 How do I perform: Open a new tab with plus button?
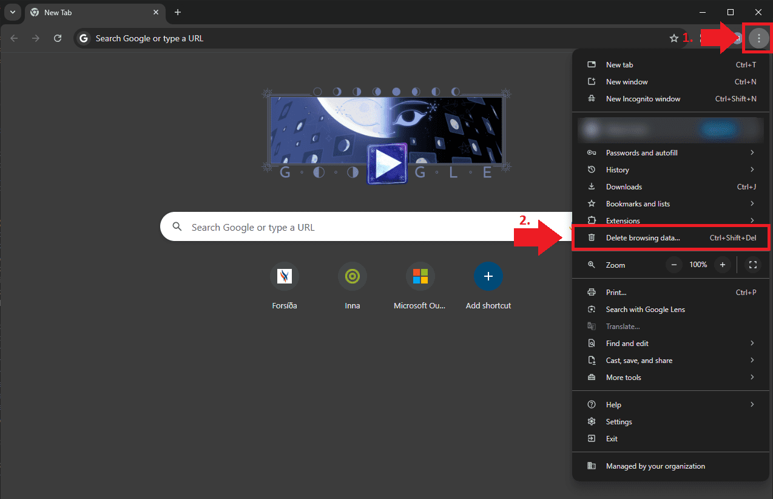point(178,12)
